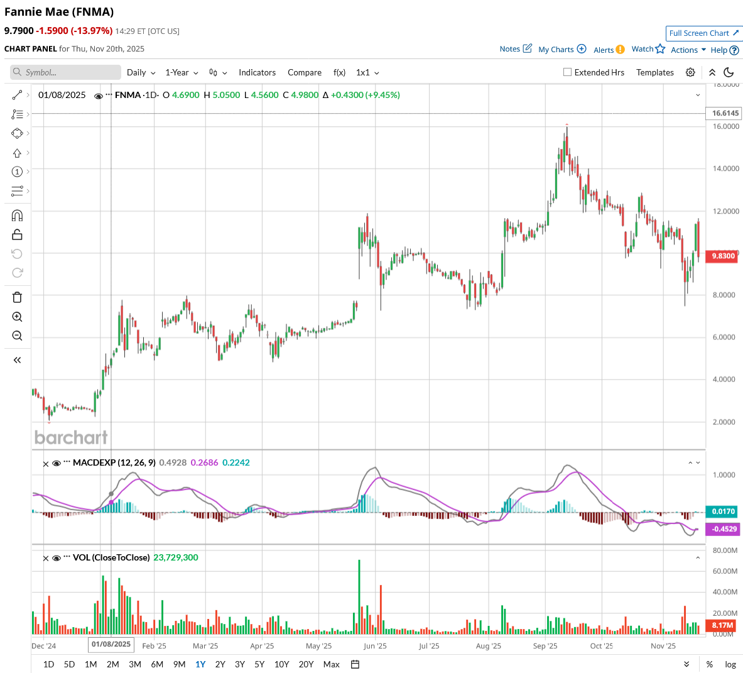Open FNMA series more options
743x673 pixels.
(x=109, y=94)
